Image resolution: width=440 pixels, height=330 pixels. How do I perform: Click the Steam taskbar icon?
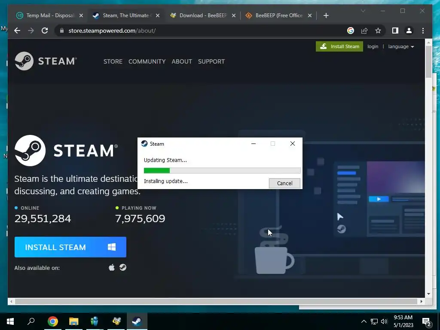point(137,321)
